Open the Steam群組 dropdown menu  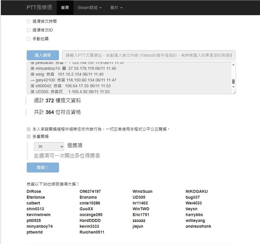click(x=89, y=7)
